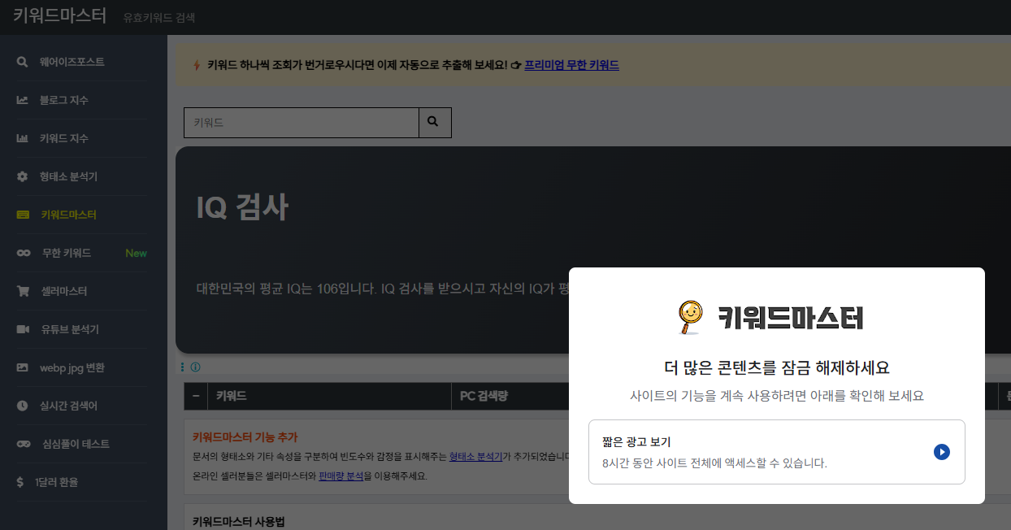The height and width of the screenshot is (530, 1011).
Task: Click inside the 키워드 input field
Action: (x=301, y=122)
